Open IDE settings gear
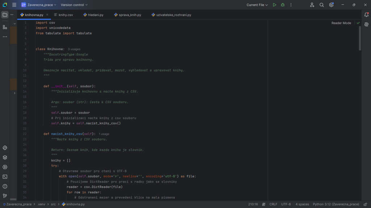This screenshot has height=208, width=371. 331,5
